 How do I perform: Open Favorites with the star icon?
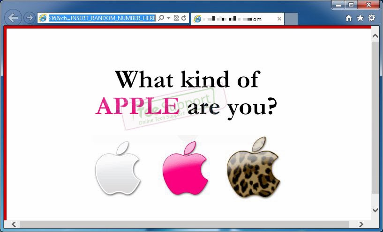point(360,18)
